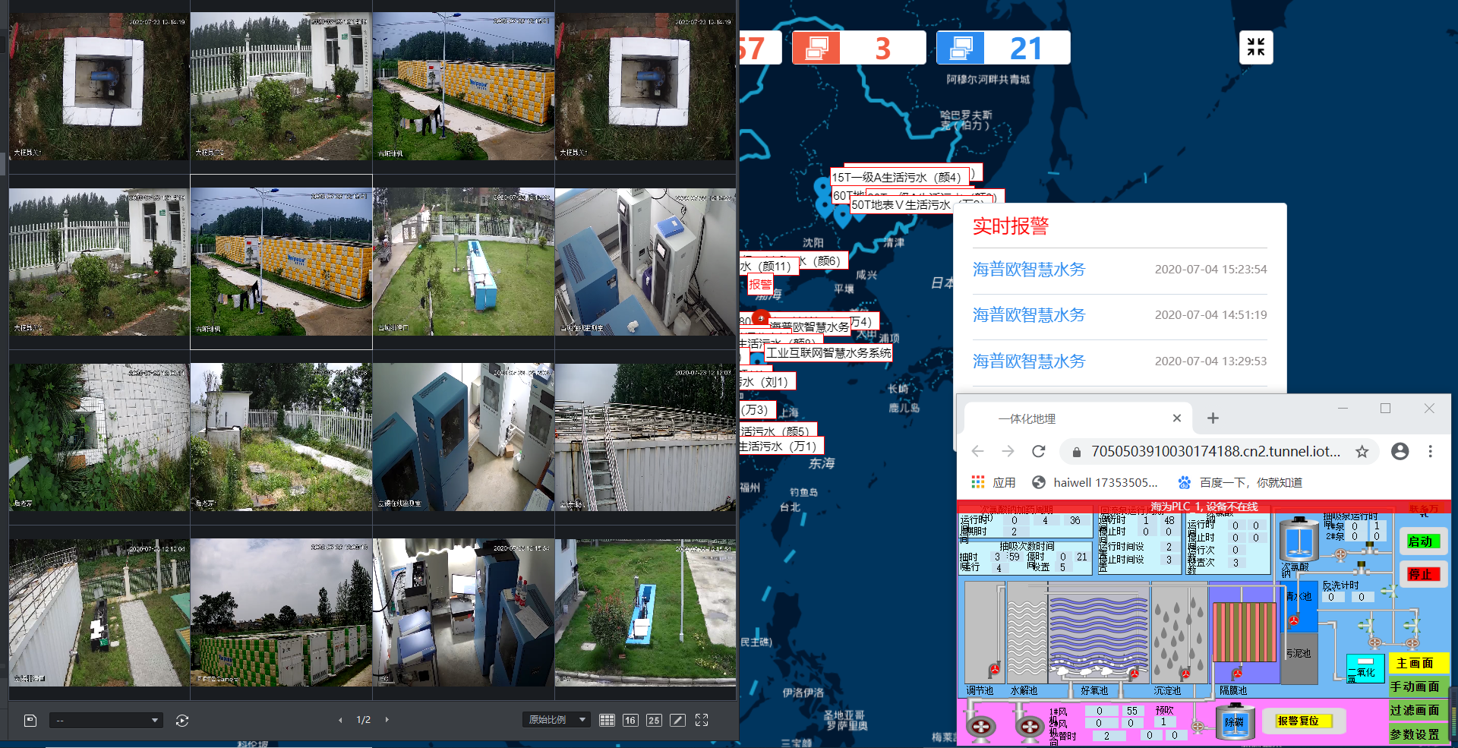Image resolution: width=1458 pixels, height=748 pixels.
Task: Open the custom layout edit icon
Action: [678, 720]
